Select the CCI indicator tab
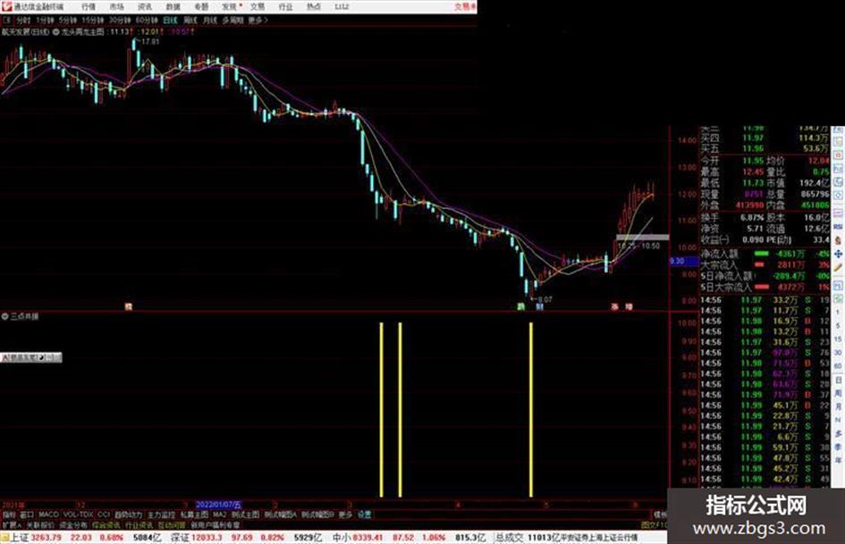 coord(104,515)
